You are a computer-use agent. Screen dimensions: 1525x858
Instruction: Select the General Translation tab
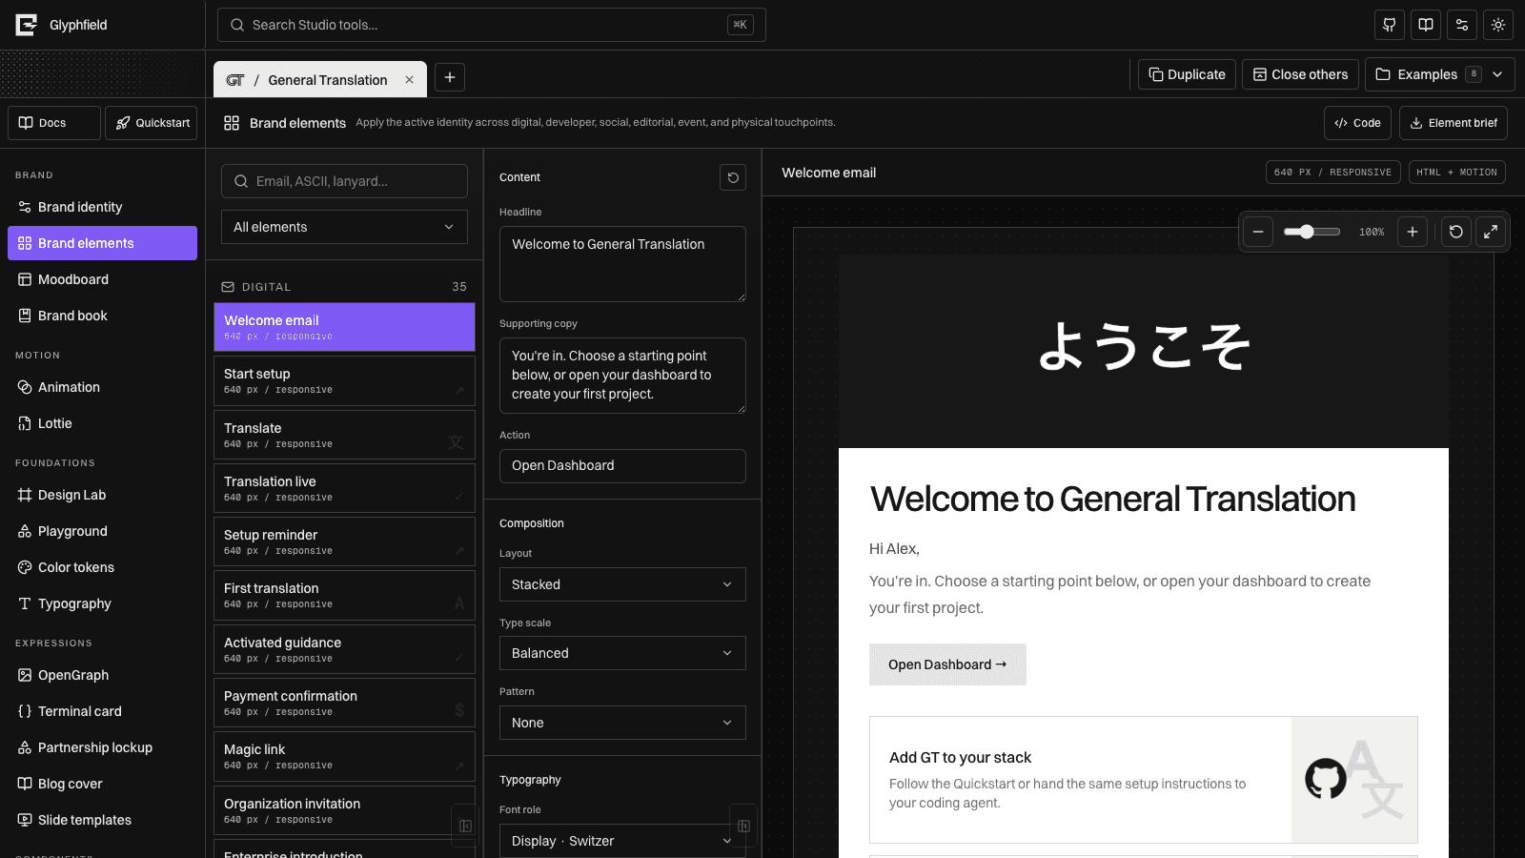click(320, 80)
